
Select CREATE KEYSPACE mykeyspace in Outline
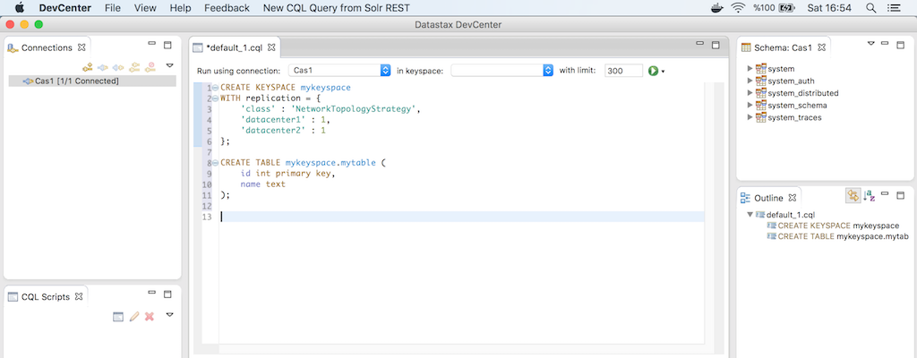tap(838, 226)
